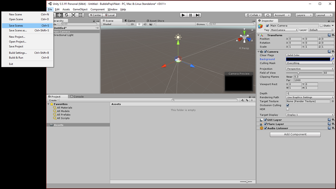Enable the Static checkbox

pos(321,26)
